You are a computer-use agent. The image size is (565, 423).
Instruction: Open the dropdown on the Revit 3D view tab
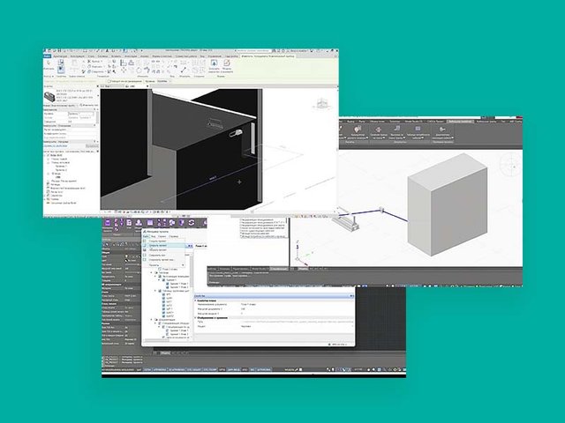[147, 86]
